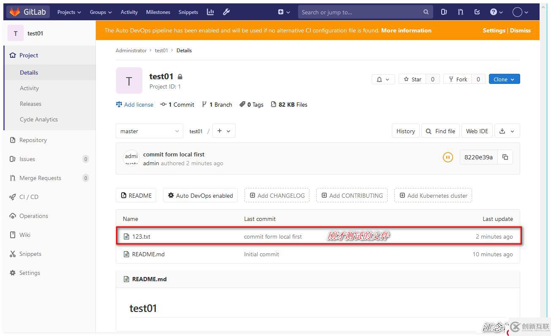Star the test01 project

point(413,79)
